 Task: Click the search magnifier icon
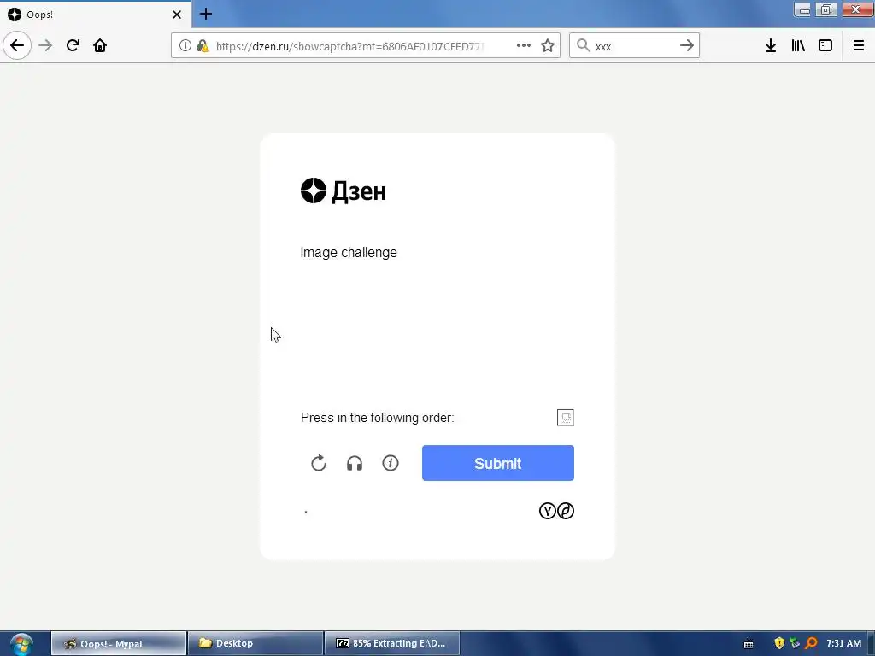click(x=583, y=45)
